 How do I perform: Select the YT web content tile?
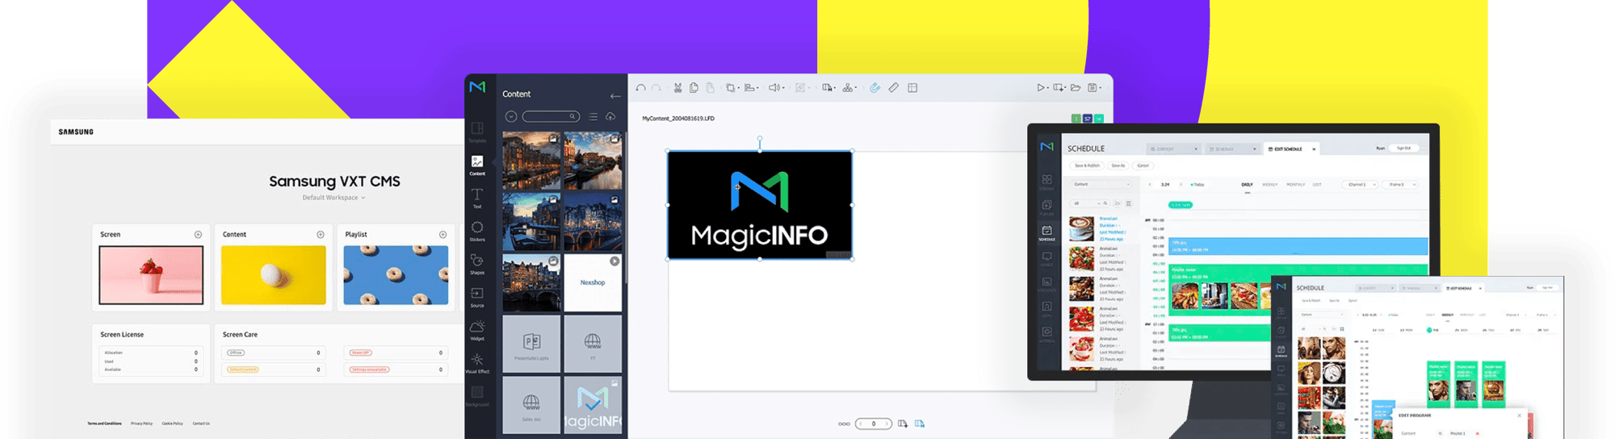[x=593, y=344]
